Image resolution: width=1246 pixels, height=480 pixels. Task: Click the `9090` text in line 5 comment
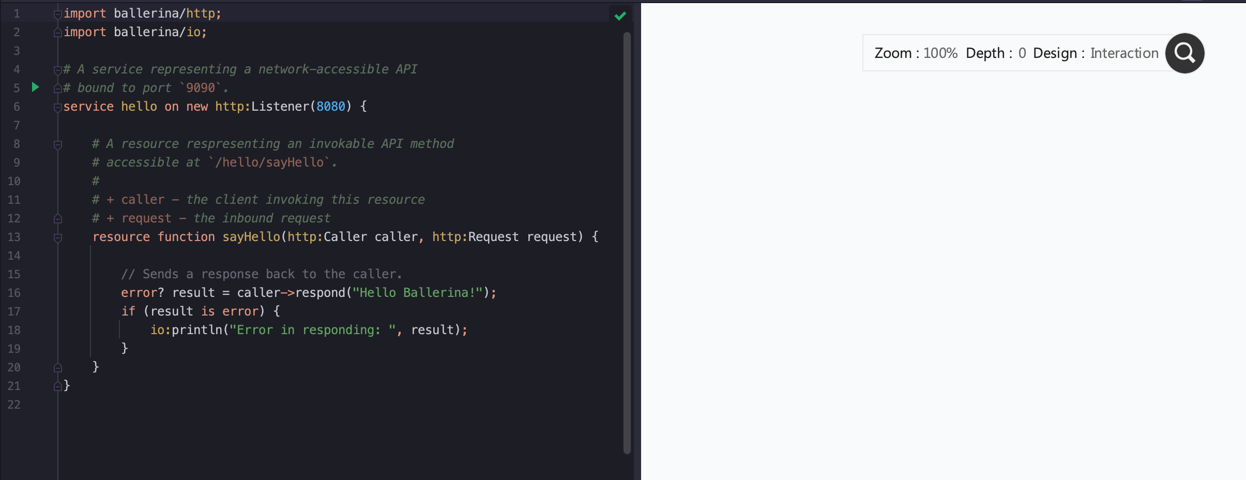pos(200,87)
